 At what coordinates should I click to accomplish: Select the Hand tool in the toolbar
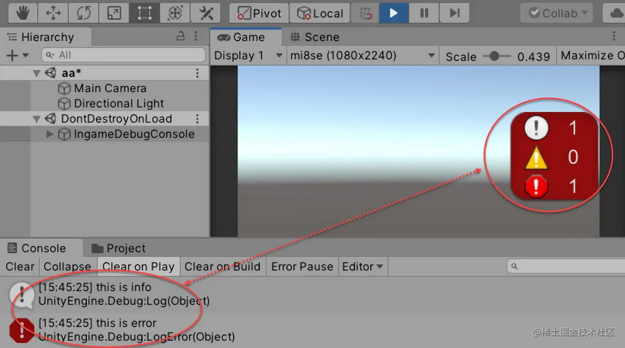click(22, 13)
